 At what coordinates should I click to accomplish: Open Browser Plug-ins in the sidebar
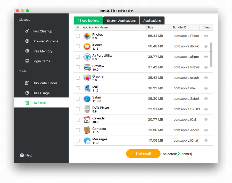pyautogui.click(x=41, y=41)
